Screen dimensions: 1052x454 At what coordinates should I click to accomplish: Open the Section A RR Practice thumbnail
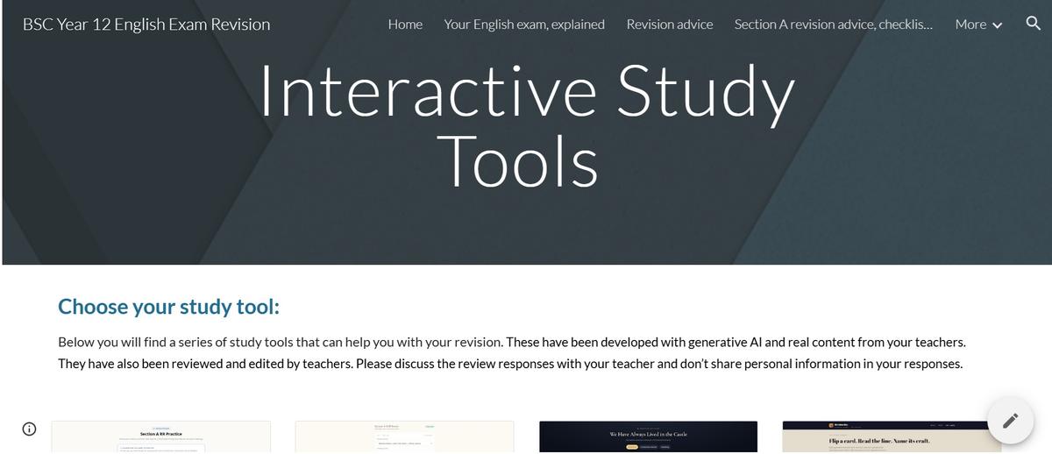tap(161, 437)
